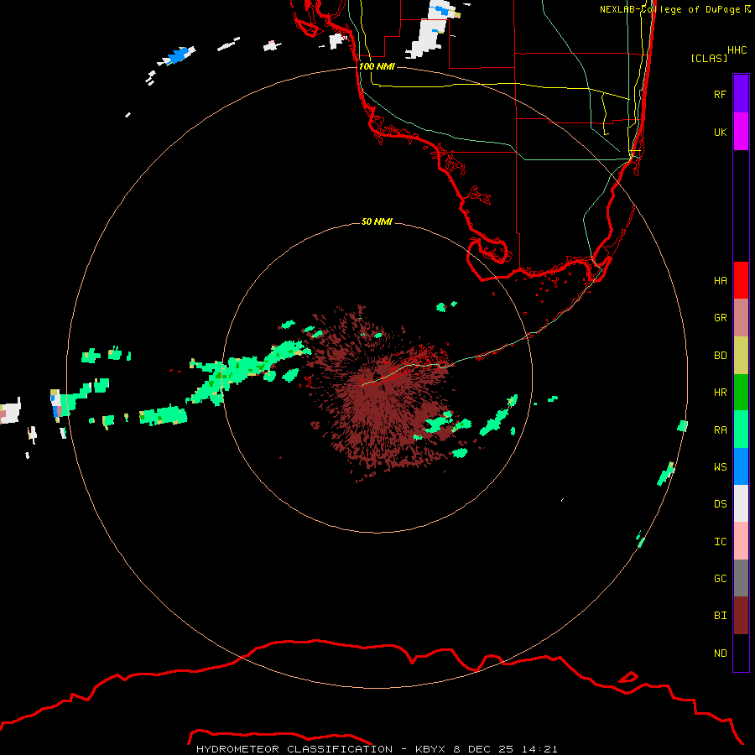Click the ND legend label
Screen dimensions: 755x755
(x=720, y=653)
